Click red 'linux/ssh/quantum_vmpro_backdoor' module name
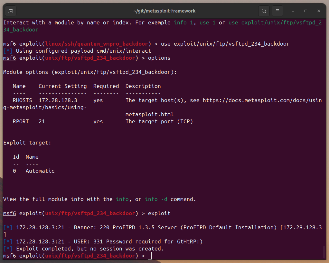This screenshot has width=329, height=263. point(97,44)
